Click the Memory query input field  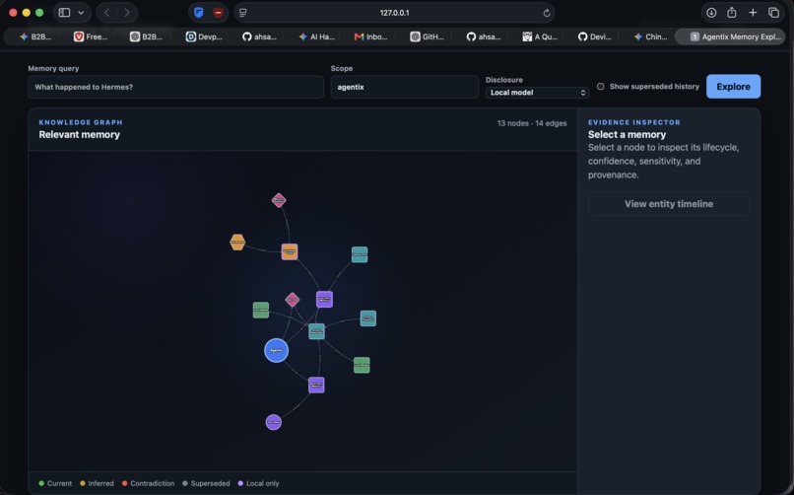(x=175, y=87)
